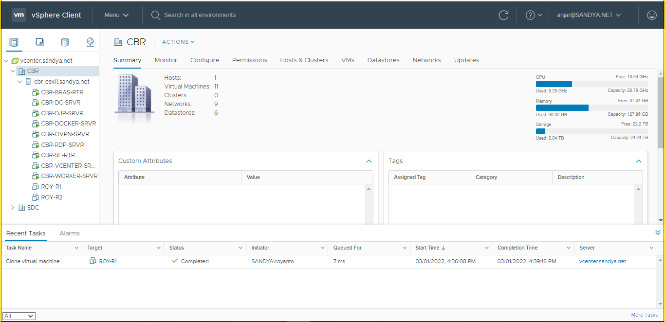This screenshot has height=322, width=665.
Task: Open the VMs and Templates inventory icon
Action: pos(39,42)
